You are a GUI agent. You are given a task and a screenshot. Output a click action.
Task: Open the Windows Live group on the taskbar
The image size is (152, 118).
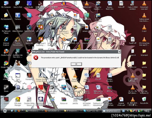point(34,111)
